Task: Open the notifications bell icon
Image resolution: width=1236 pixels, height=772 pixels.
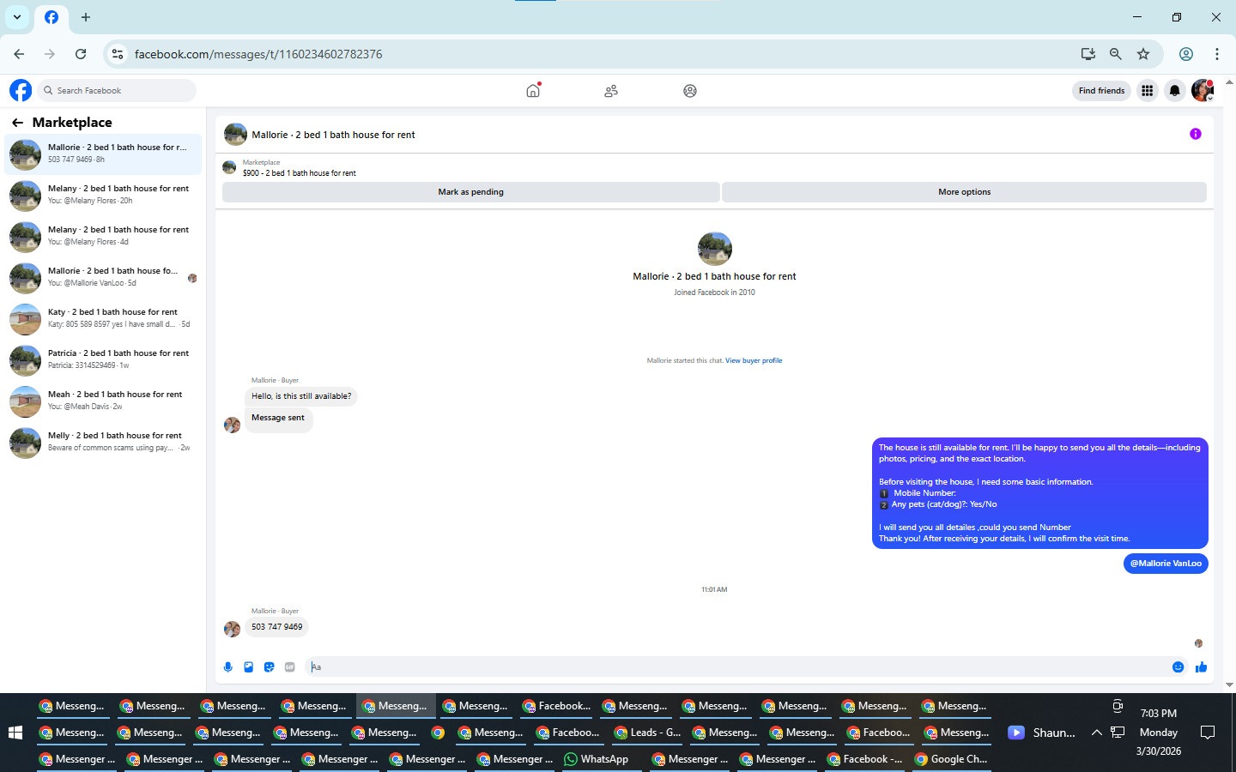Action: 1175,90
